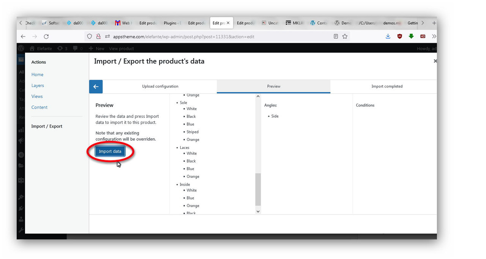
Task: Click the site permissions icon in address bar
Action: coord(107,36)
